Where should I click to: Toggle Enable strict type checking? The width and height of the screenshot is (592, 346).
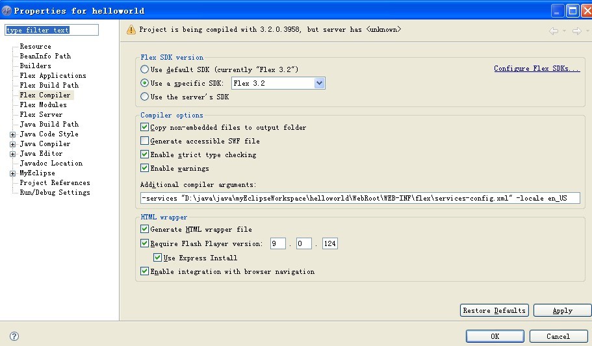(x=145, y=154)
